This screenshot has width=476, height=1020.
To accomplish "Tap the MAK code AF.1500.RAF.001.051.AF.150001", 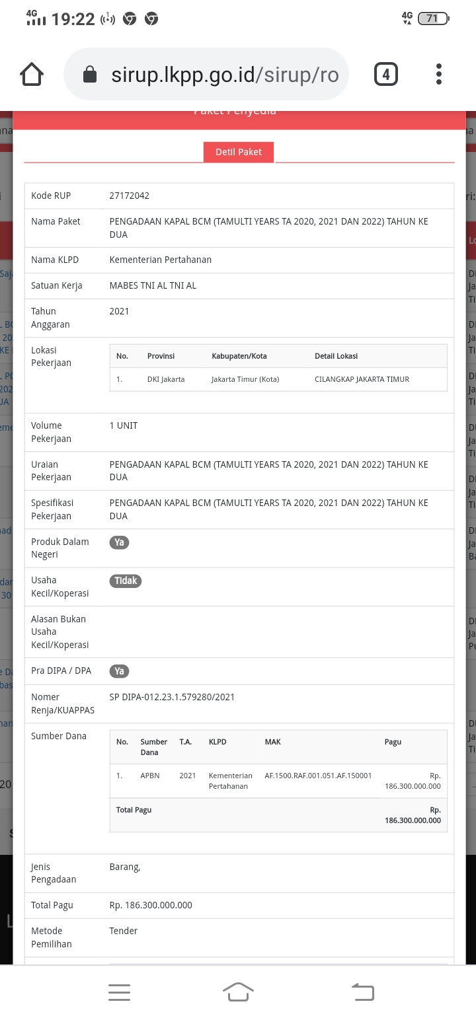I will click(x=318, y=776).
